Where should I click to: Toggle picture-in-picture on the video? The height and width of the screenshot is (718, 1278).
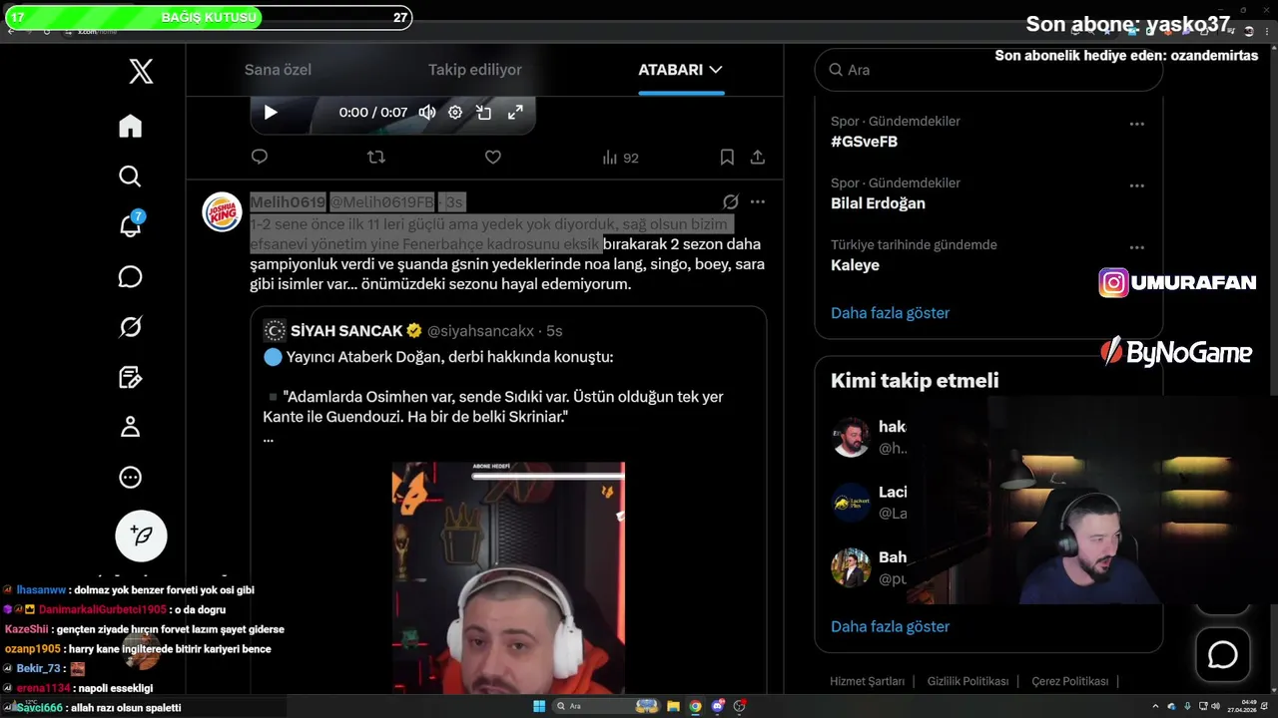(484, 112)
